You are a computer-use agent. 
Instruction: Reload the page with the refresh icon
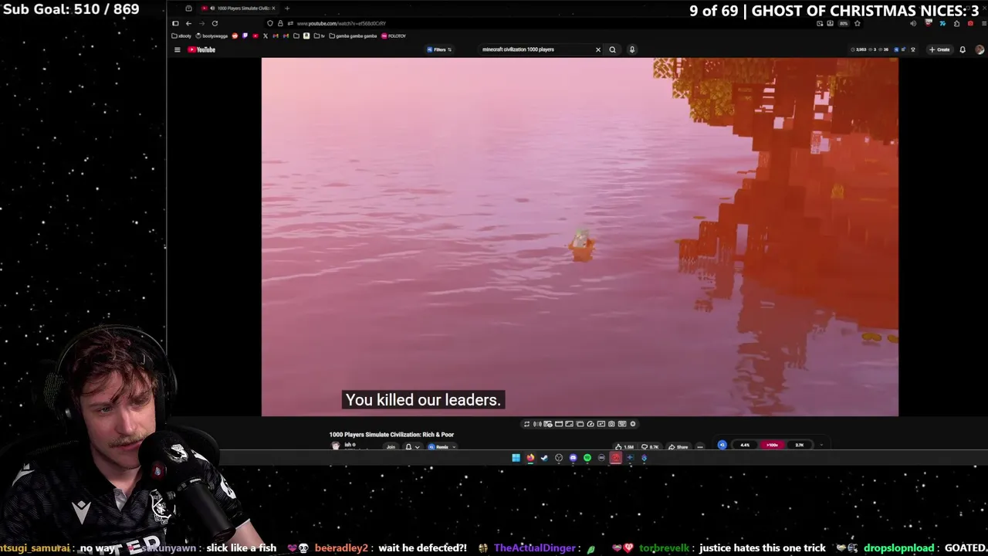pyautogui.click(x=215, y=23)
